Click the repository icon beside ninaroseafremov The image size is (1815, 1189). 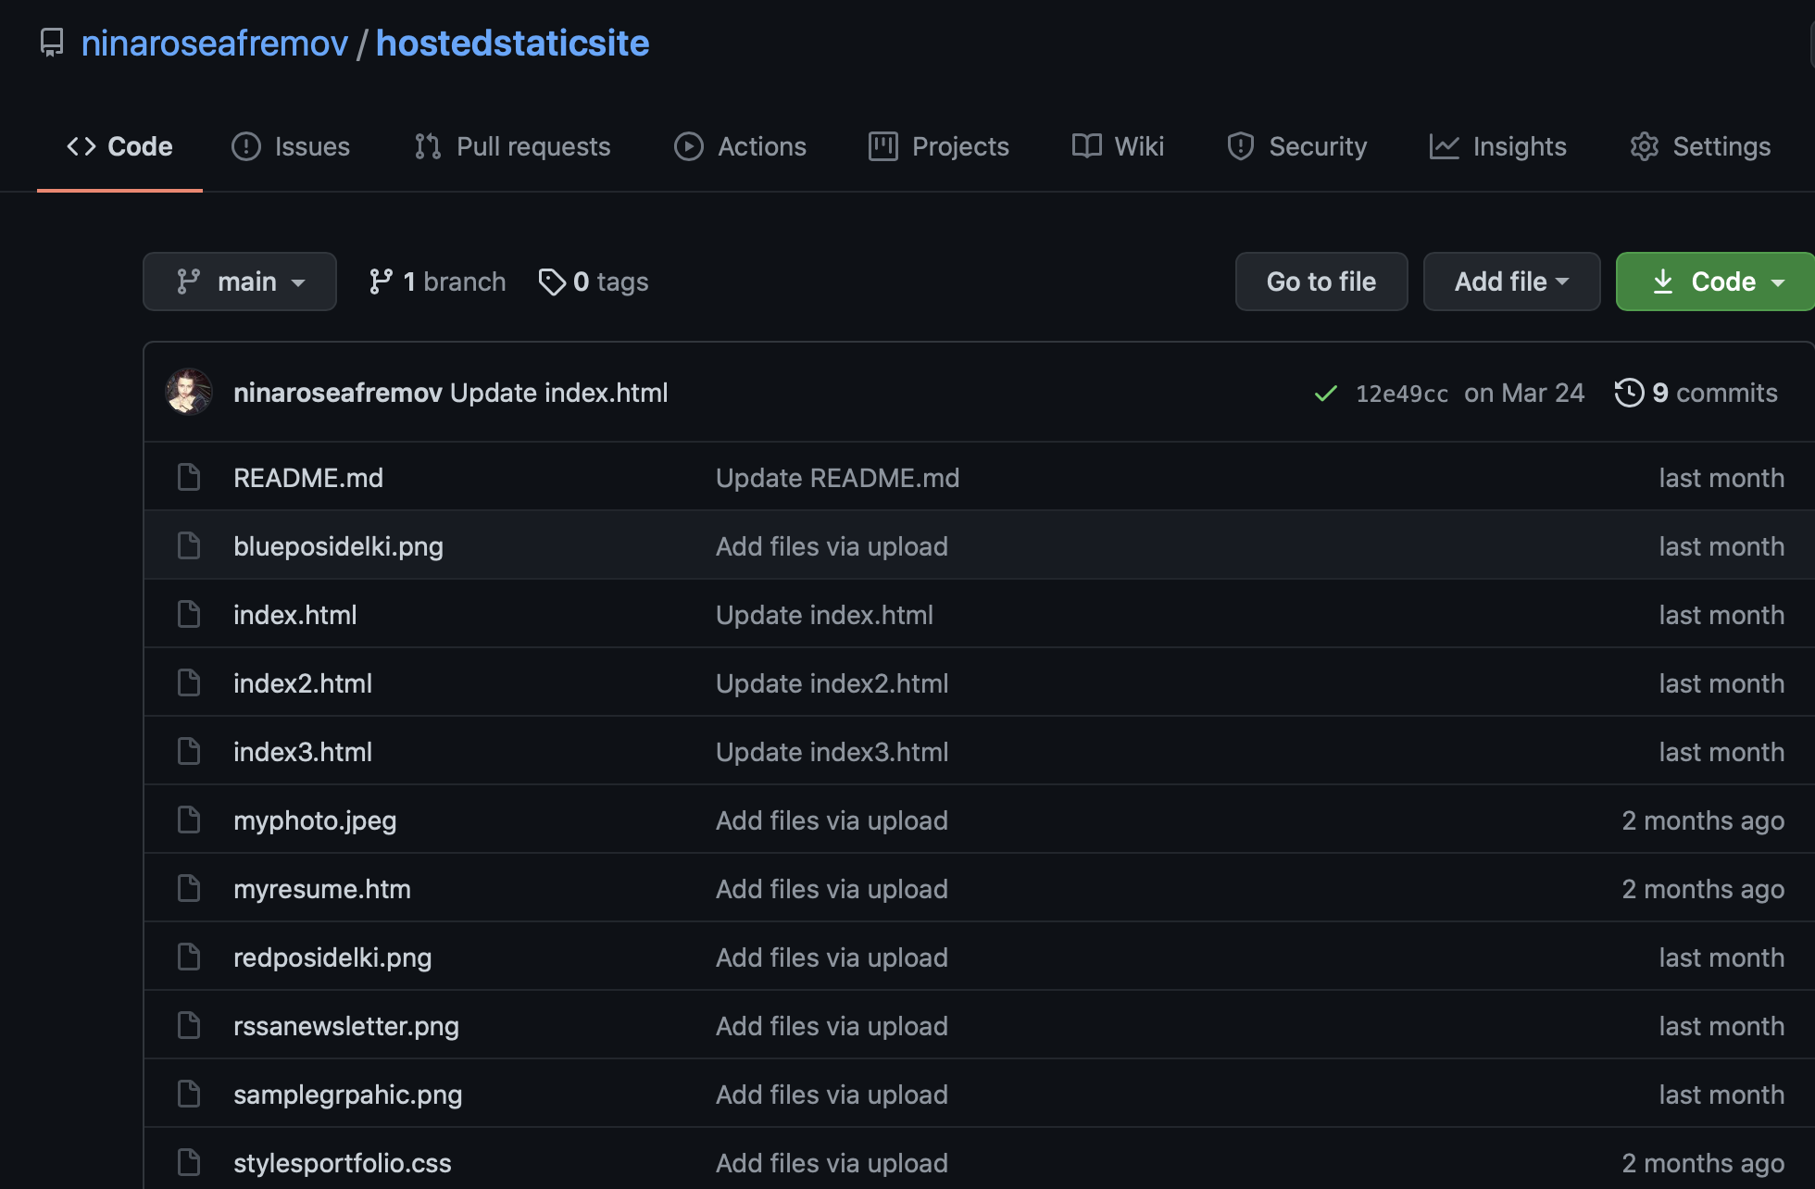[52, 44]
